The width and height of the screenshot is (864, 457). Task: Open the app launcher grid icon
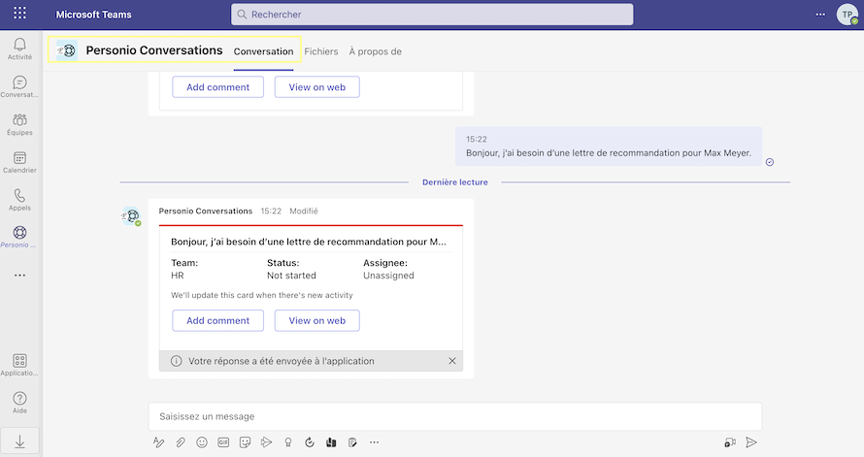(x=19, y=14)
